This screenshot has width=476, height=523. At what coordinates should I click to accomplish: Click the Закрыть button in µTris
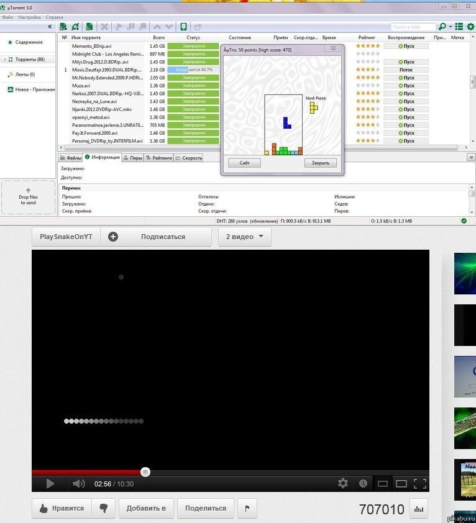pos(320,163)
